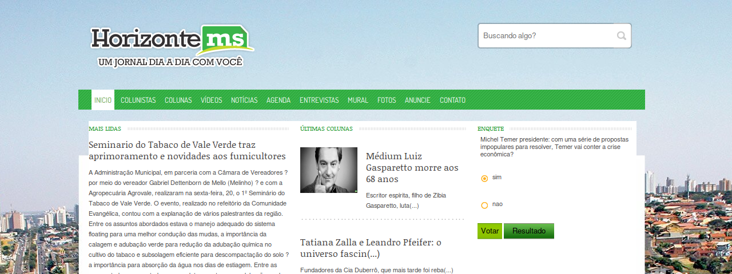Screen dimensions: 732x274
Task: Click the MAIS LIDAS section heading
Action: click(x=105, y=129)
